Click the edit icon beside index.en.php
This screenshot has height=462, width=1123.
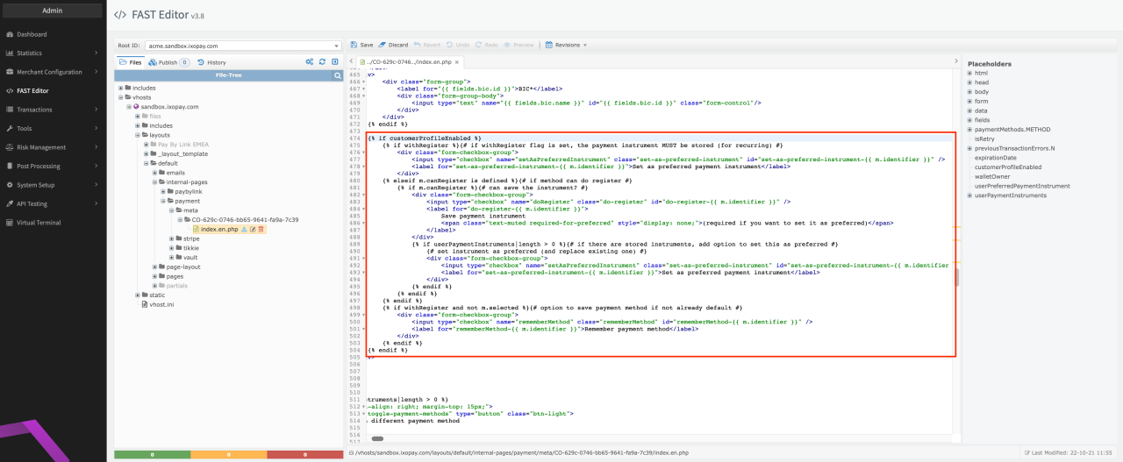point(253,229)
